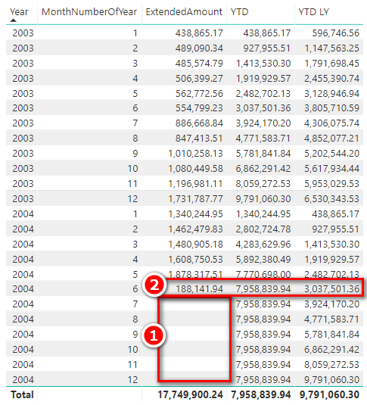Select ExtendedAmount 438,865.17 in first row
The height and width of the screenshot is (405, 367).
tap(199, 33)
